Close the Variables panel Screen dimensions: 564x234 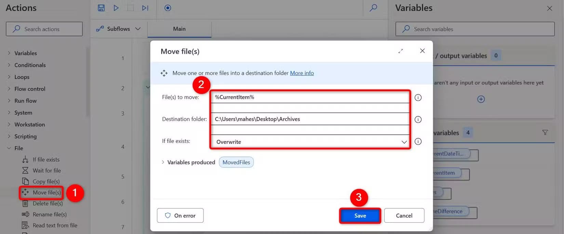click(x=549, y=8)
